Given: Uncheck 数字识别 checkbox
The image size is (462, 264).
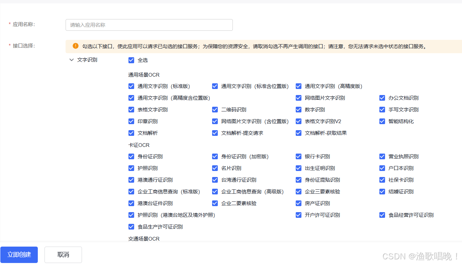Looking at the screenshot, I should [298, 109].
